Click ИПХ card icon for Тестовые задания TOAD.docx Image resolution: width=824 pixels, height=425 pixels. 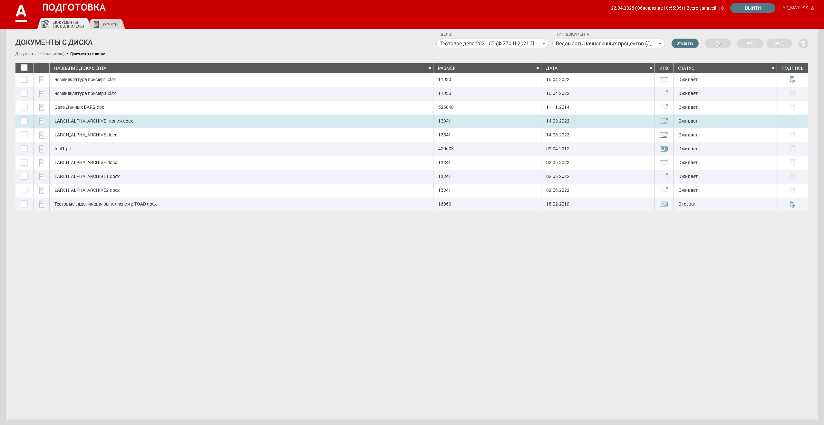pyautogui.click(x=664, y=204)
